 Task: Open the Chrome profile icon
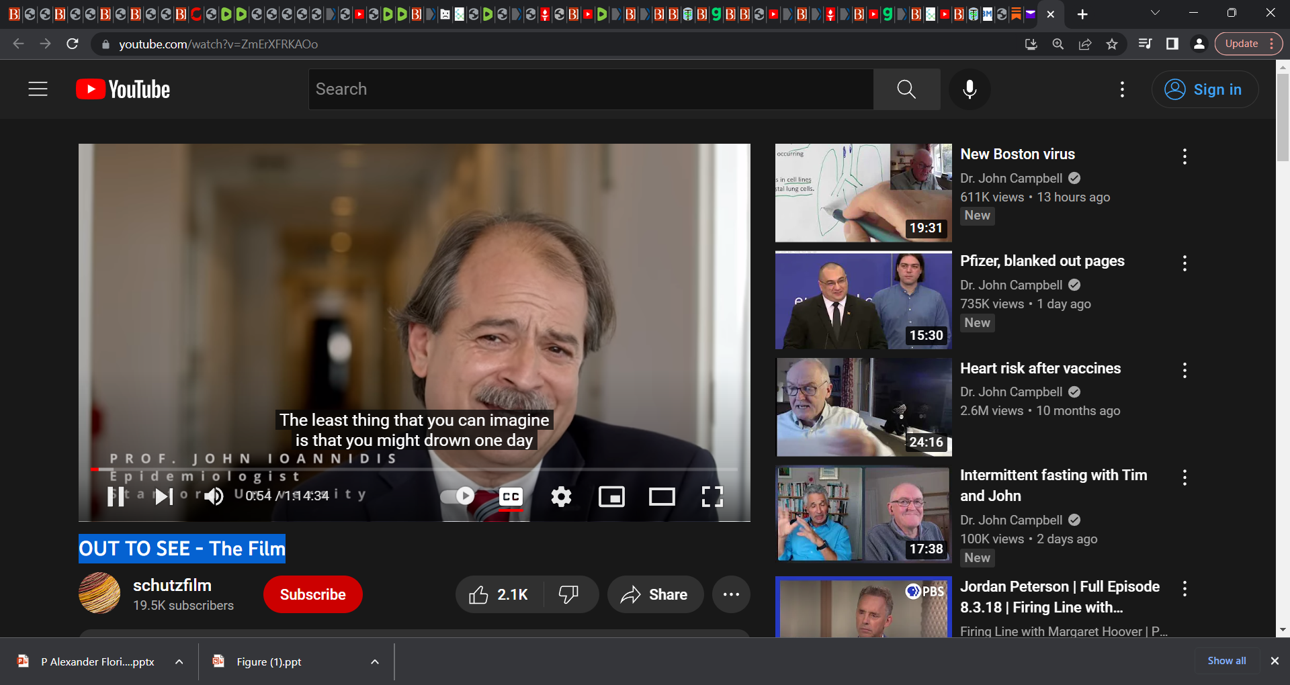pos(1199,44)
